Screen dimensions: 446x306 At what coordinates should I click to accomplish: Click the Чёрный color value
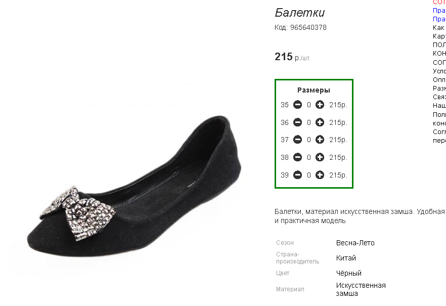point(349,273)
